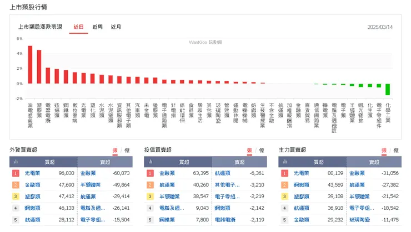The width and height of the screenshot is (411, 232).
Task: Open 電子零組... in 投信 賣超 list
Action: tap(227, 197)
